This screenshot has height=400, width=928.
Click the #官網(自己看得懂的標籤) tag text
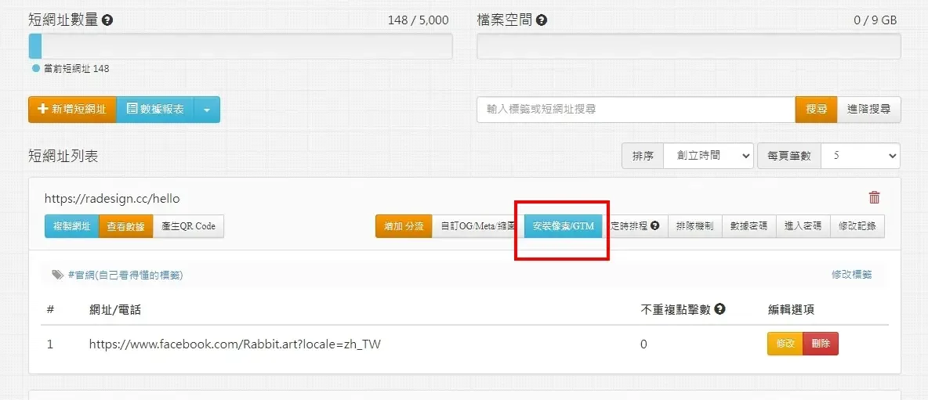125,275
